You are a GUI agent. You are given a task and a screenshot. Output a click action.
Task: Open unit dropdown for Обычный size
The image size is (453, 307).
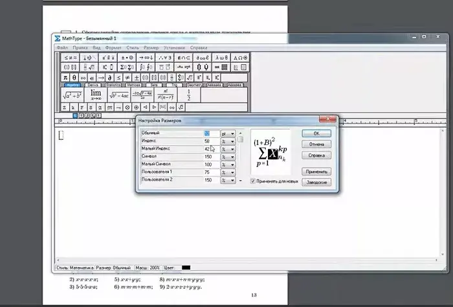233,133
